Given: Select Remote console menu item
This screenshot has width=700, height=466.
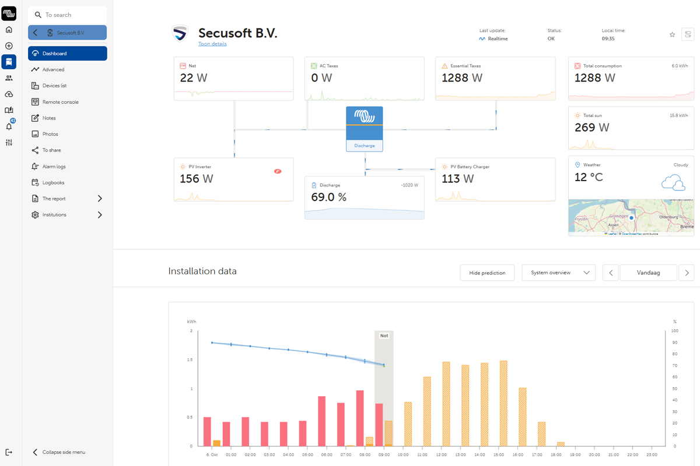Looking at the screenshot, I should (x=60, y=102).
